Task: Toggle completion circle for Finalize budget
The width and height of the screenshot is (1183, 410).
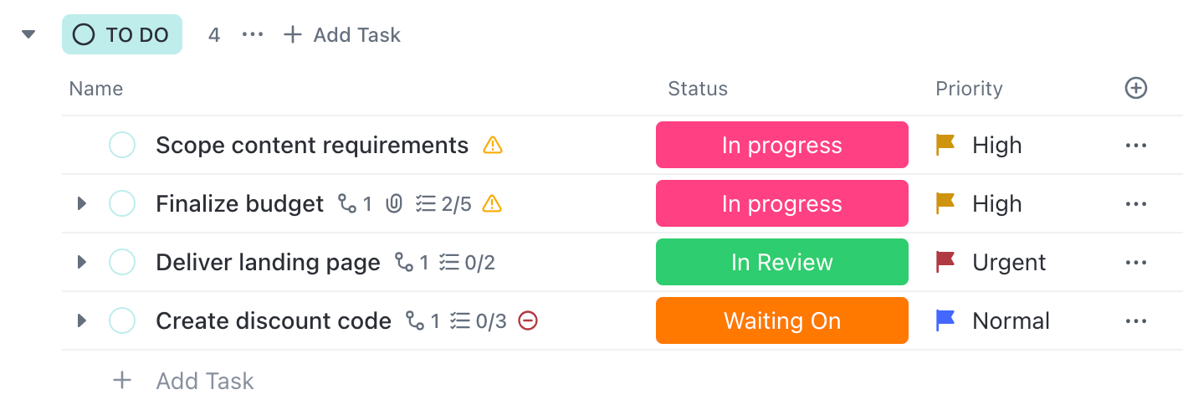Action: pyautogui.click(x=122, y=203)
